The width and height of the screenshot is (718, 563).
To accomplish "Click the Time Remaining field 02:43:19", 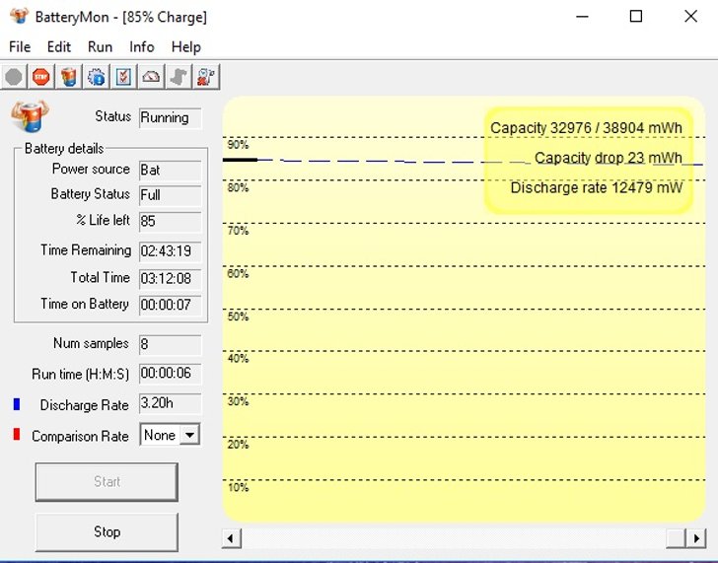I will coord(170,251).
